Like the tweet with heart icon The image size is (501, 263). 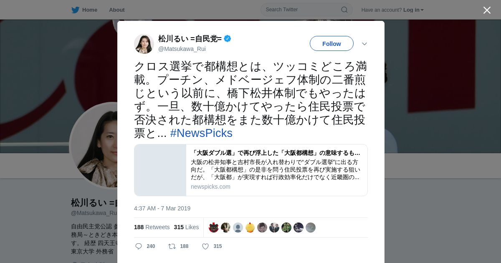coord(205,246)
